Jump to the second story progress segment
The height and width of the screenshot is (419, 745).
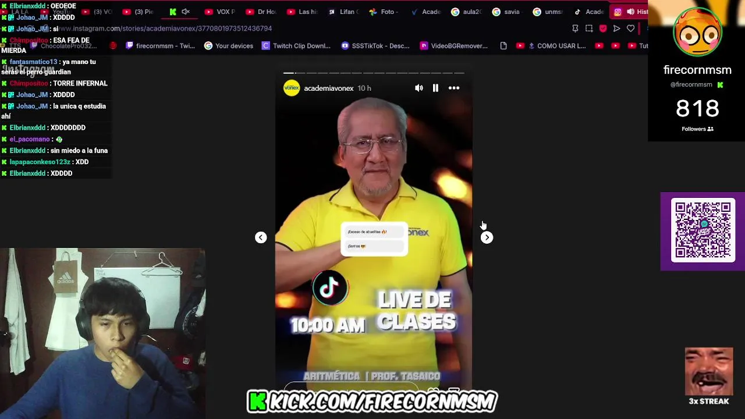(x=300, y=73)
